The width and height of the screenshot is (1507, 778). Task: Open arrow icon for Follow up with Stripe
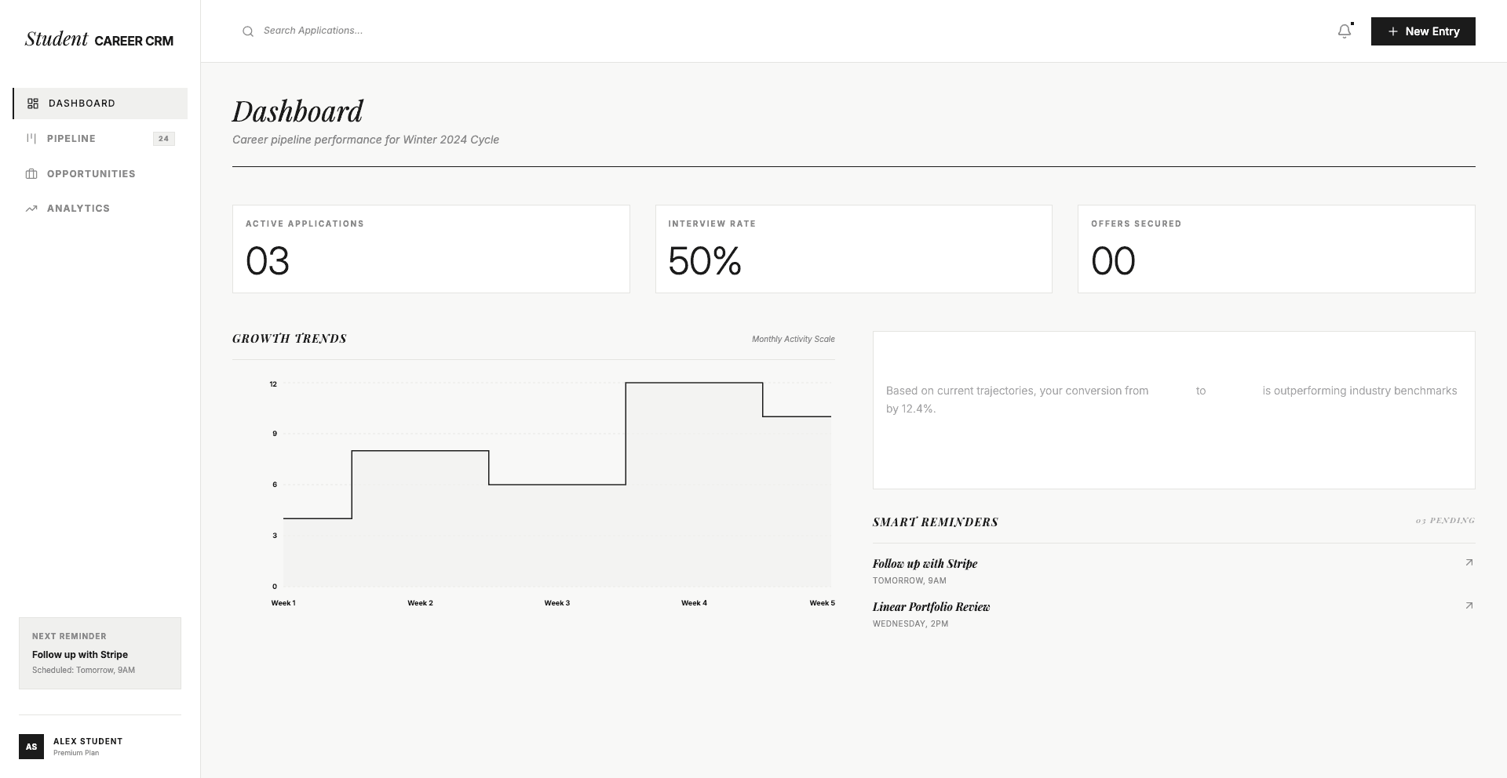click(x=1469, y=562)
